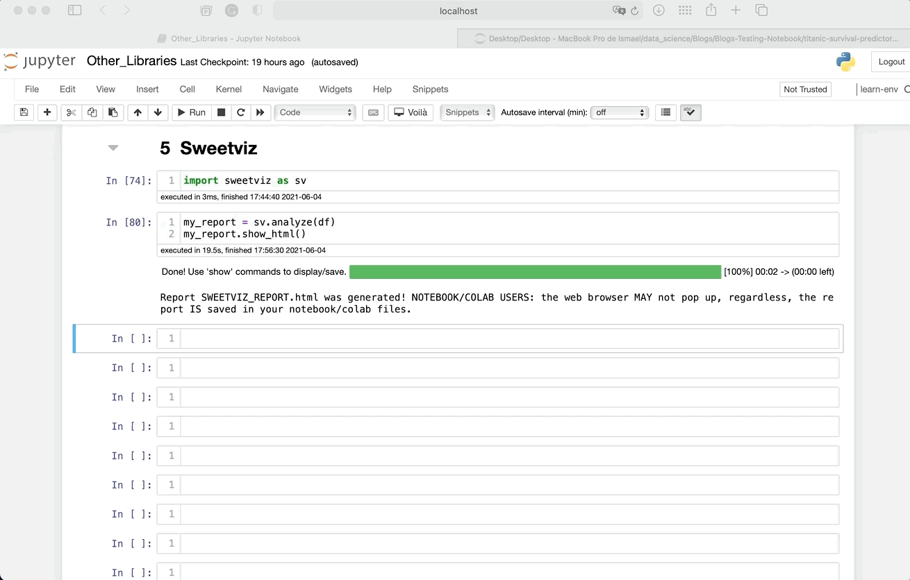Expand the Snippets dropdown in toolbar
The image size is (910, 580).
(x=468, y=112)
